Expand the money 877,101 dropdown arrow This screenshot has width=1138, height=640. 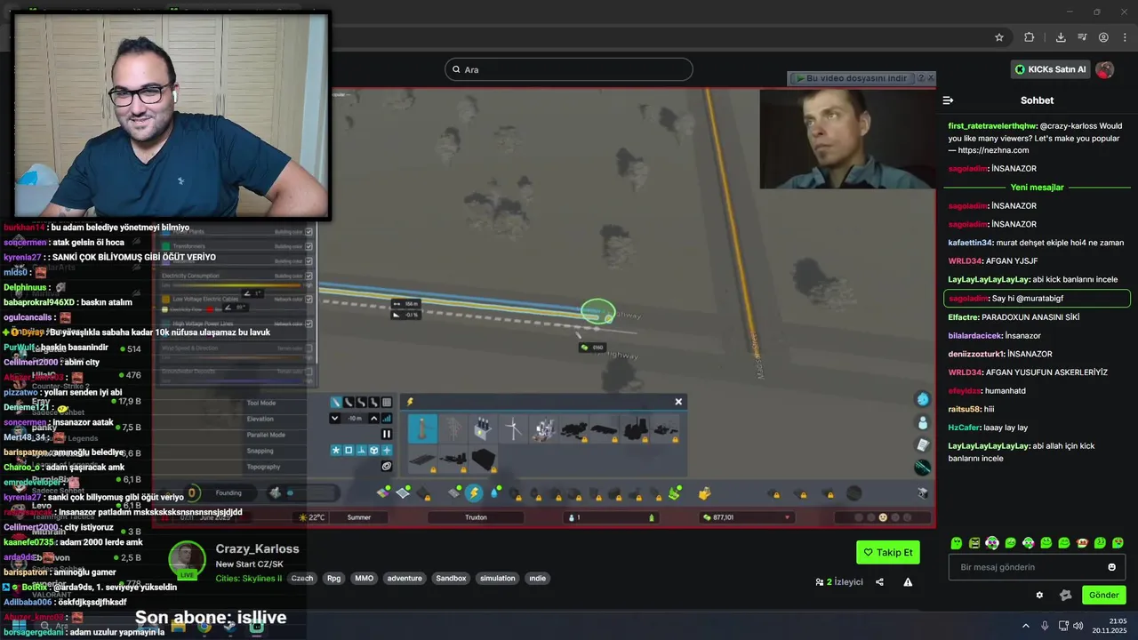[787, 517]
